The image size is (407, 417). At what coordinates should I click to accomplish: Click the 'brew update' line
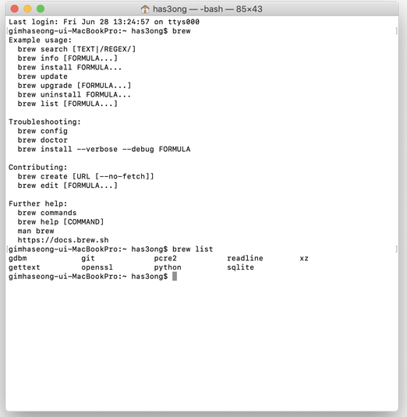[x=43, y=76]
